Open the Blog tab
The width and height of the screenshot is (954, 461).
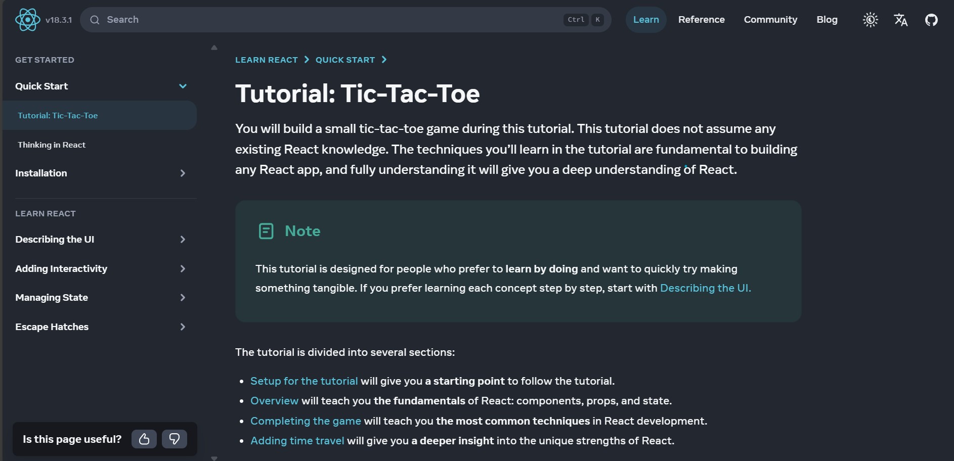coord(827,20)
